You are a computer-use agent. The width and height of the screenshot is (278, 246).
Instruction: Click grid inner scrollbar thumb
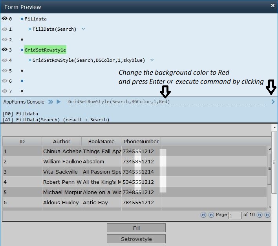point(269,168)
